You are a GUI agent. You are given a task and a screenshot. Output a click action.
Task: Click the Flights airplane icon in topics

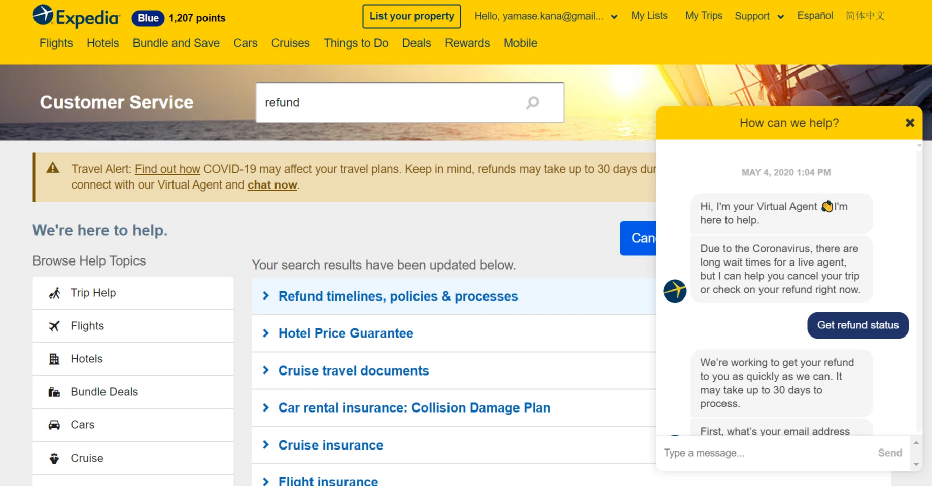click(x=54, y=326)
